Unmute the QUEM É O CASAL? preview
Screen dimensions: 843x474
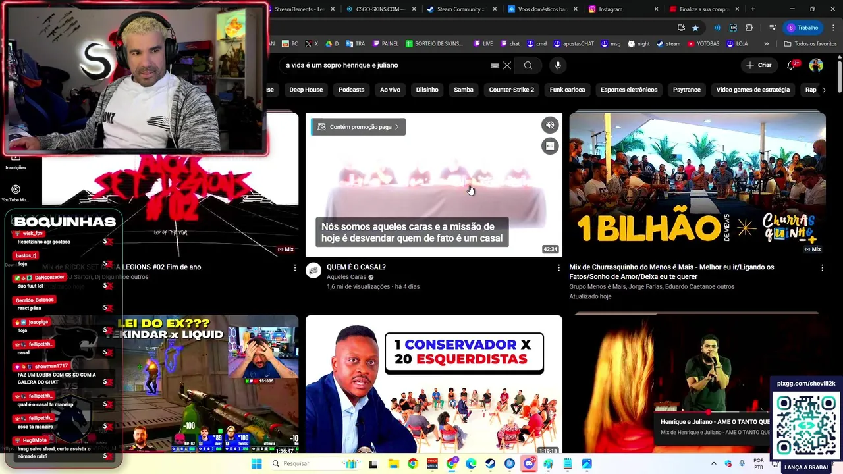tap(550, 125)
